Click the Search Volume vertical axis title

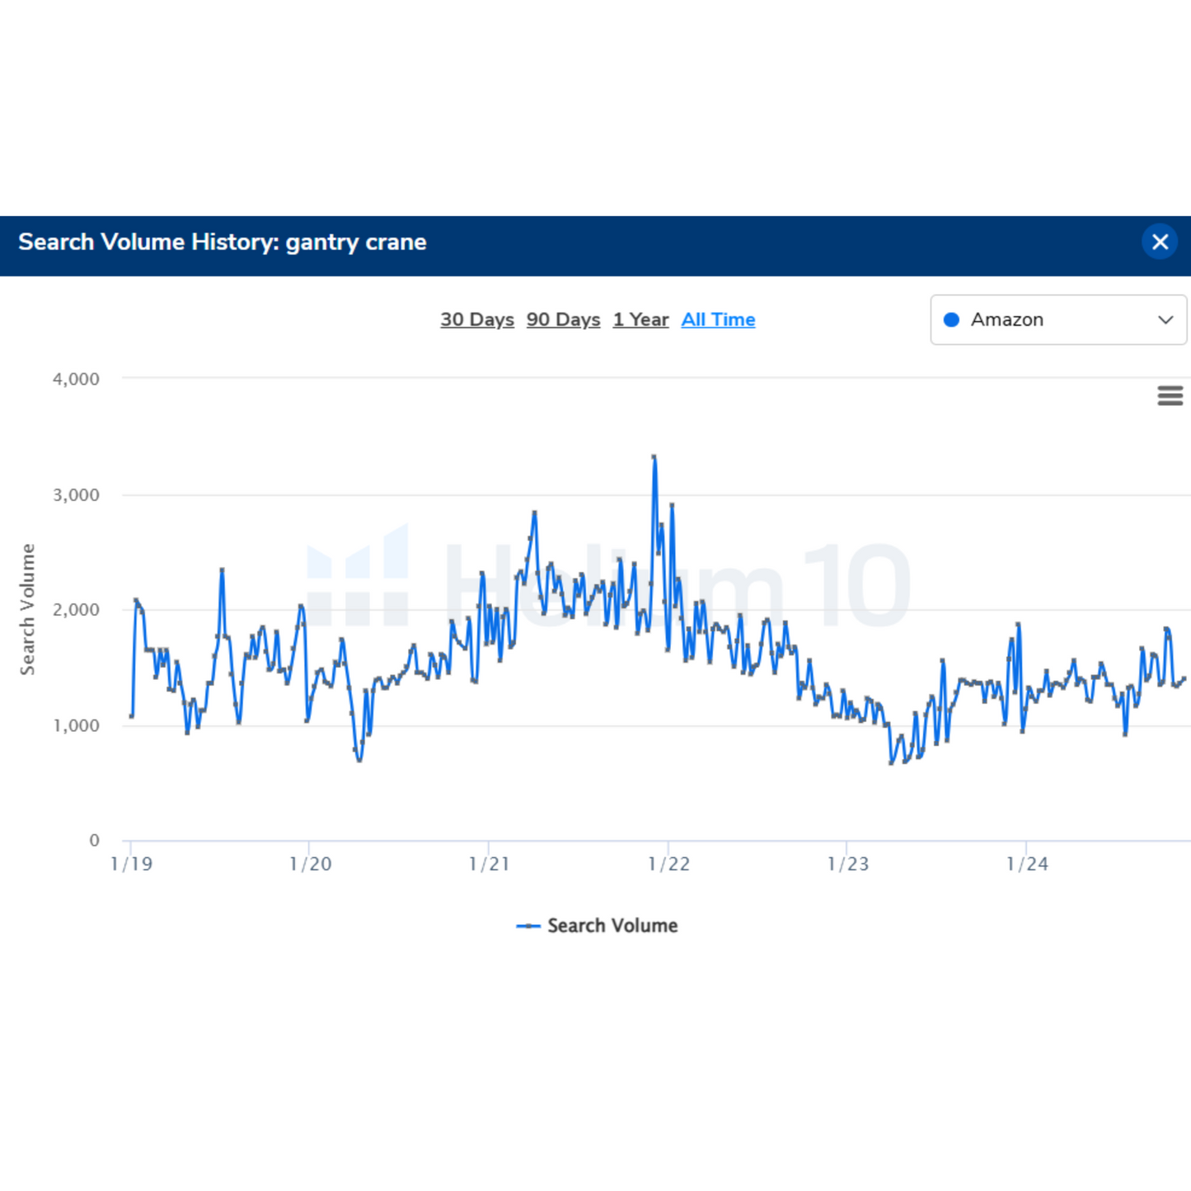(x=27, y=609)
